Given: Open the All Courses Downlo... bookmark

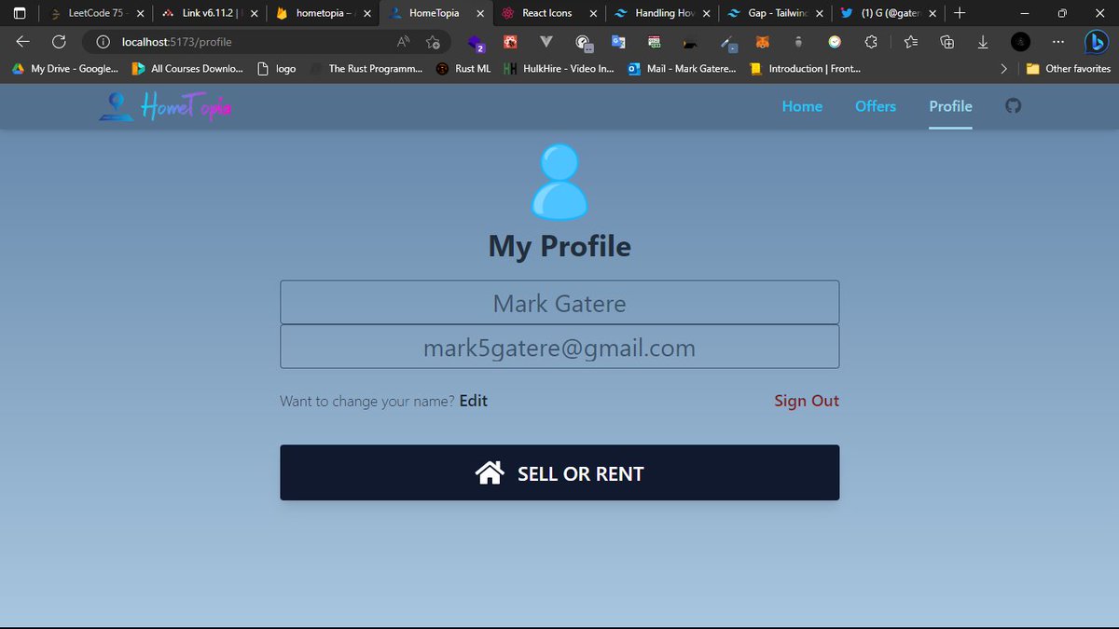Looking at the screenshot, I should 187,69.
